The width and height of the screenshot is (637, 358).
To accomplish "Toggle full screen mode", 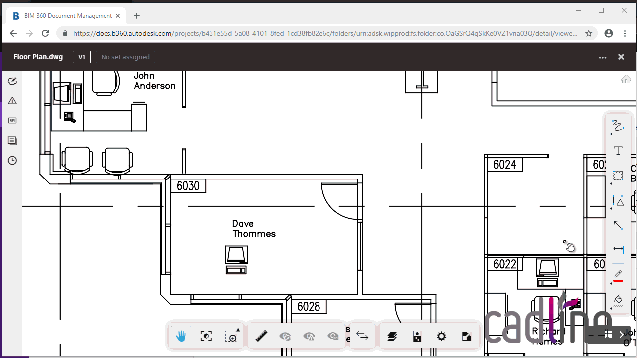I will [x=466, y=337].
